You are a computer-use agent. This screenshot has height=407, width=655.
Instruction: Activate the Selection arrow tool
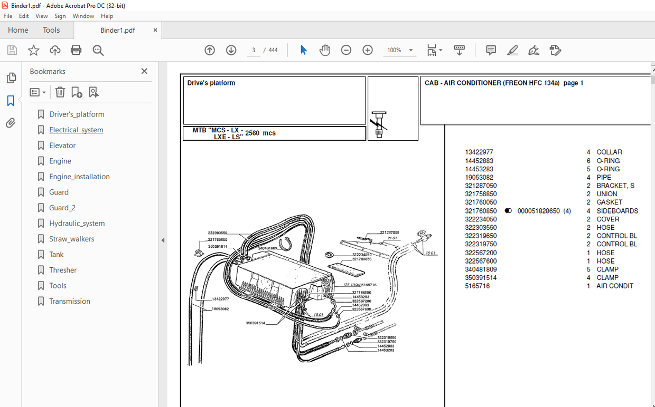click(303, 50)
